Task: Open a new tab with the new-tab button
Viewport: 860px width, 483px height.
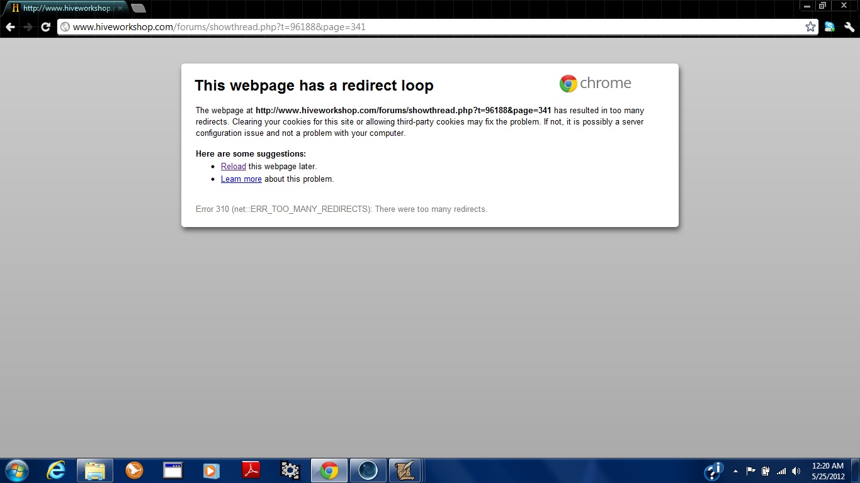Action: (139, 8)
